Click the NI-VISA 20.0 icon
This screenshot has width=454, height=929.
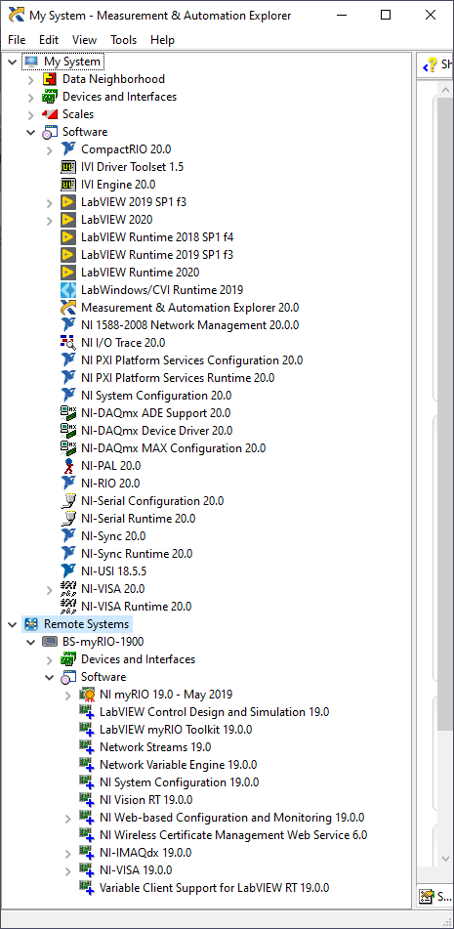coord(68,589)
